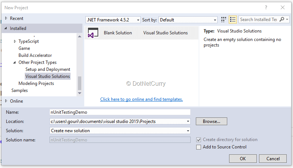Focus the Search Installed Templates box
The image size is (293, 168).
coord(259,20)
